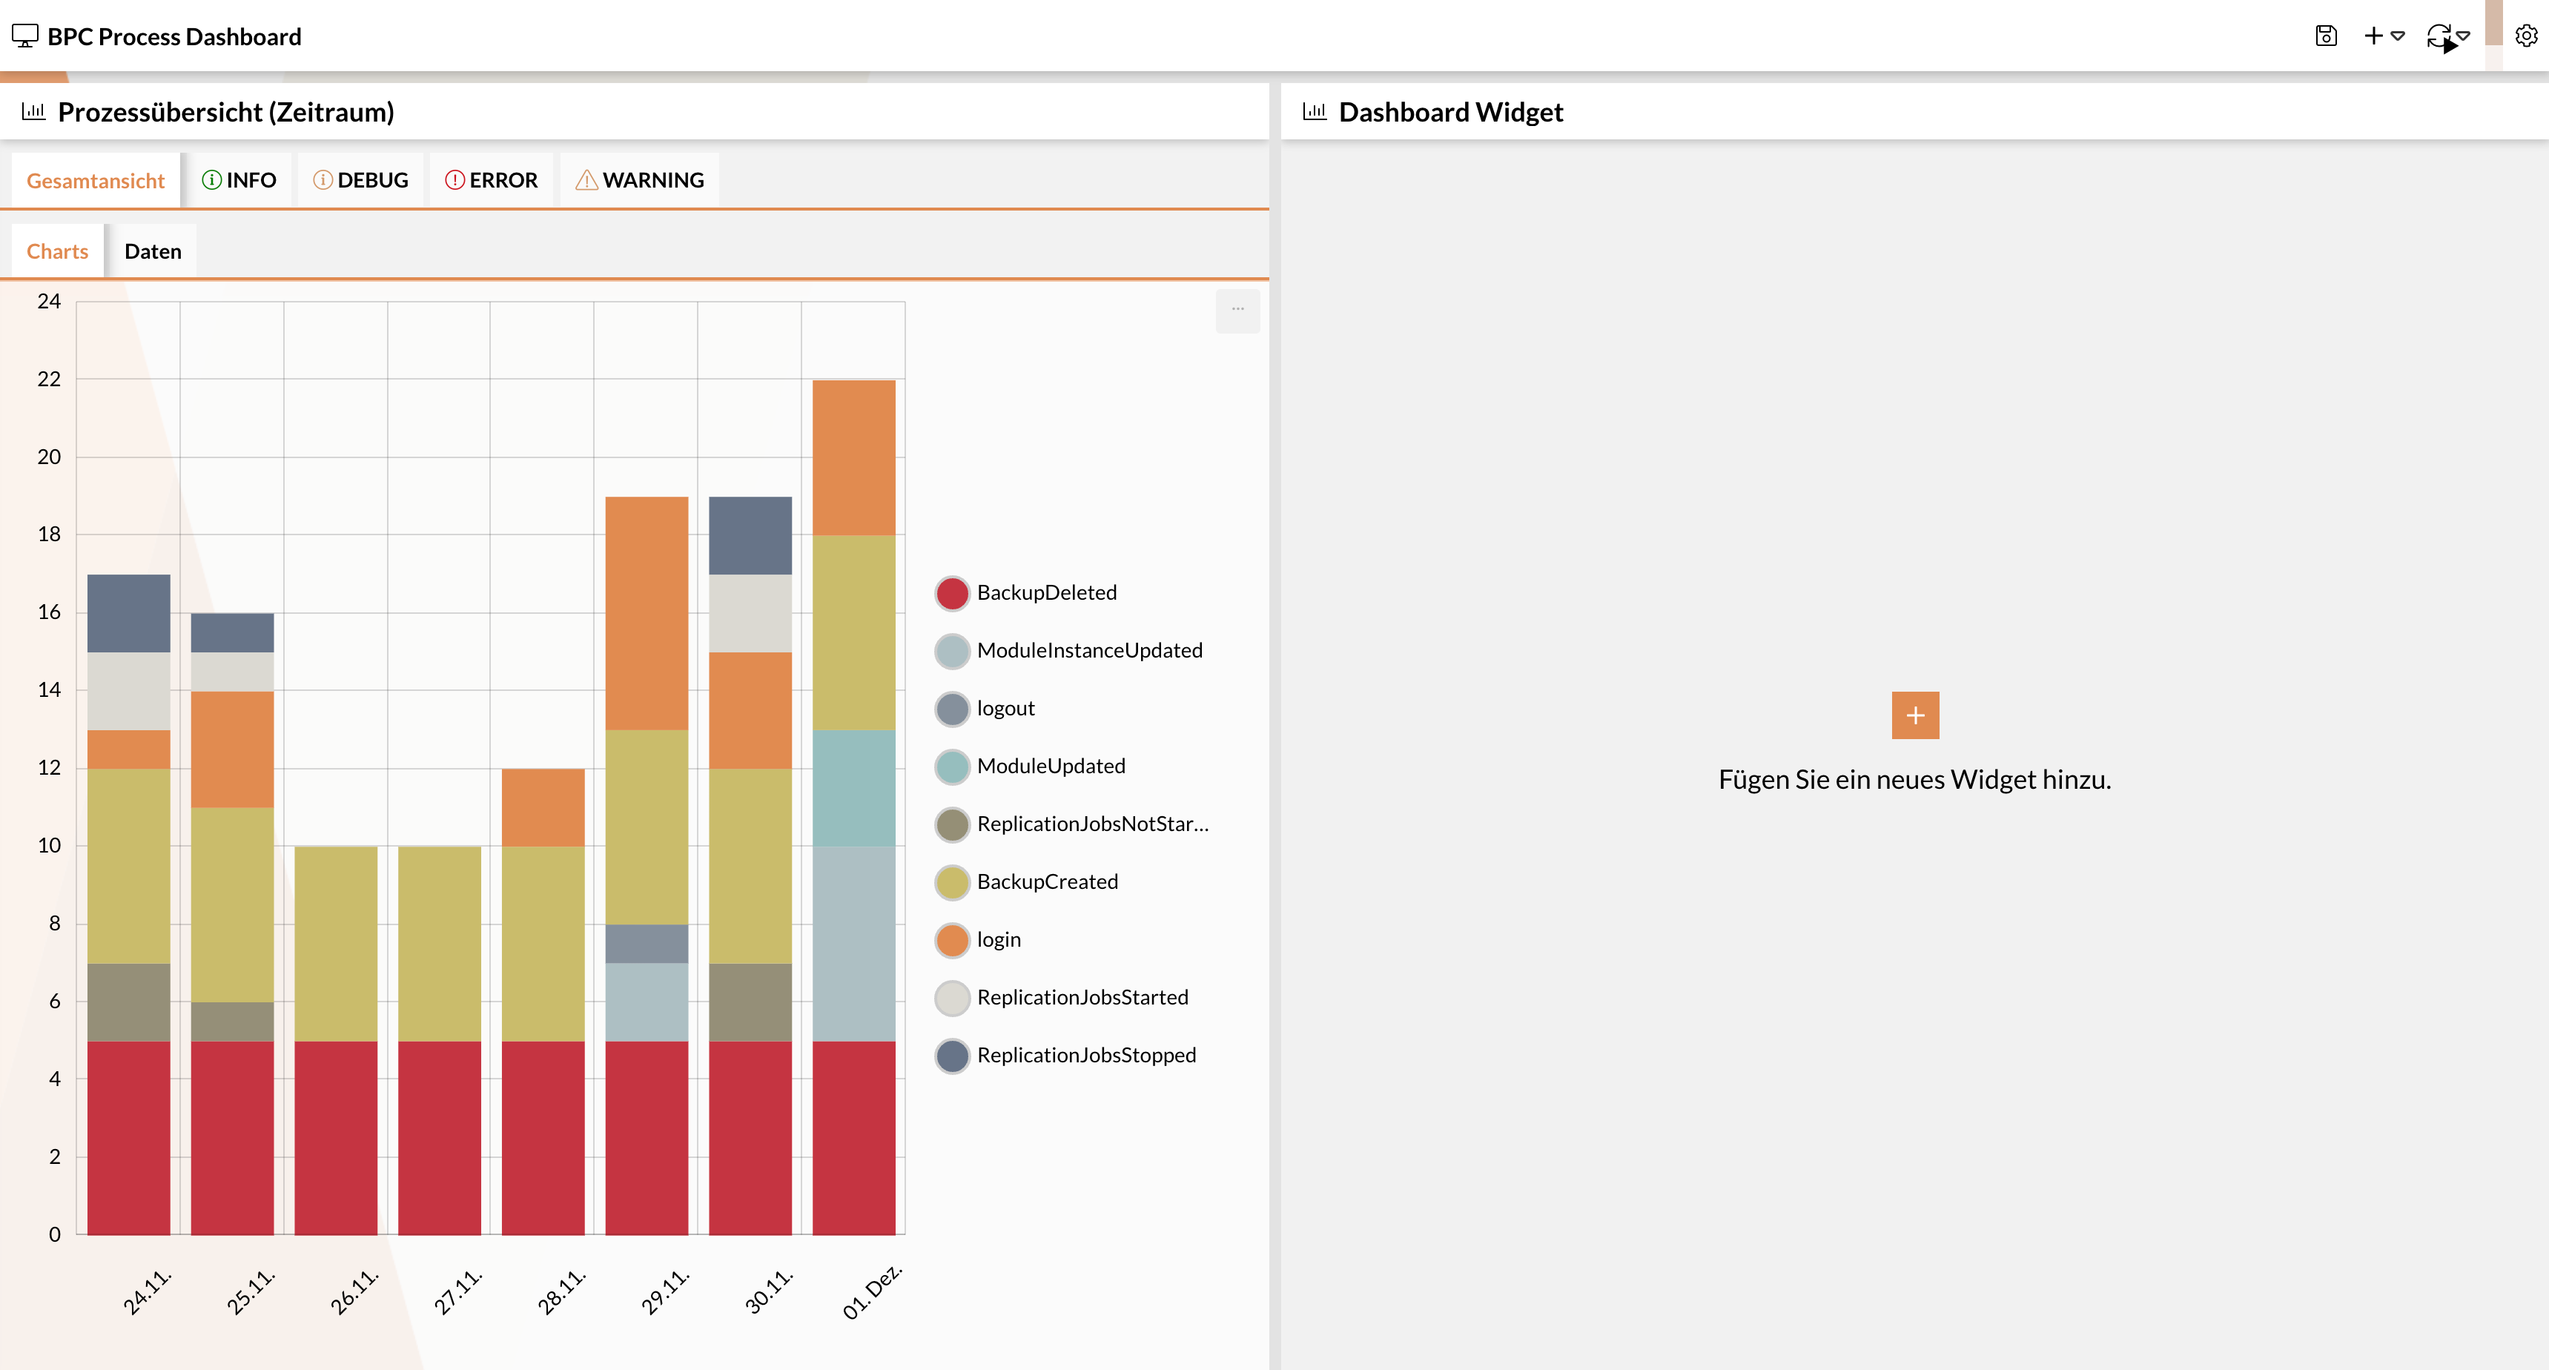Expand the add dropdown arrow next to plus
The image size is (2549, 1370).
2398,36
